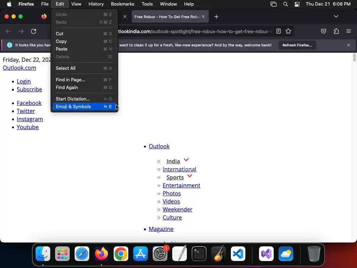Viewport: 357px width, 268px height.
Task: Launch Safari from the dock
Action: (x=82, y=254)
